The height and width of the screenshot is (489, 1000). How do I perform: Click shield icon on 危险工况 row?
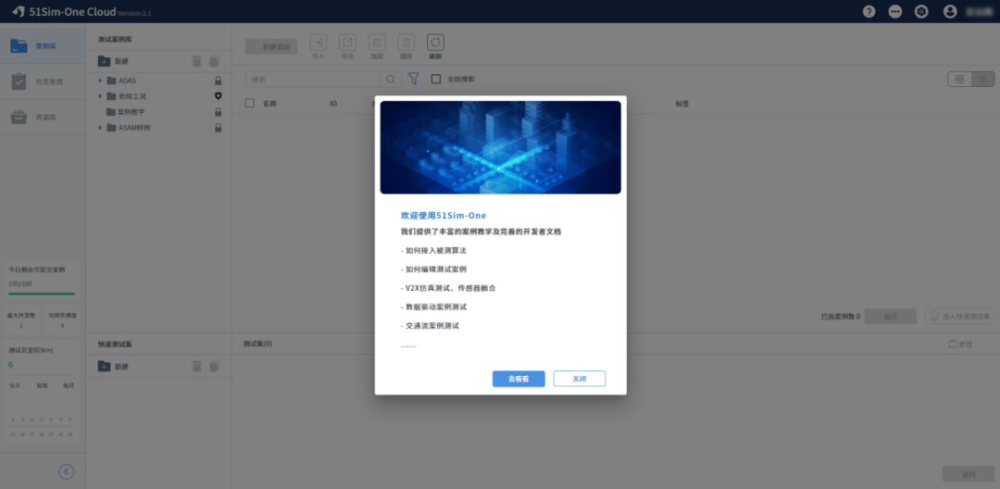coord(219,96)
